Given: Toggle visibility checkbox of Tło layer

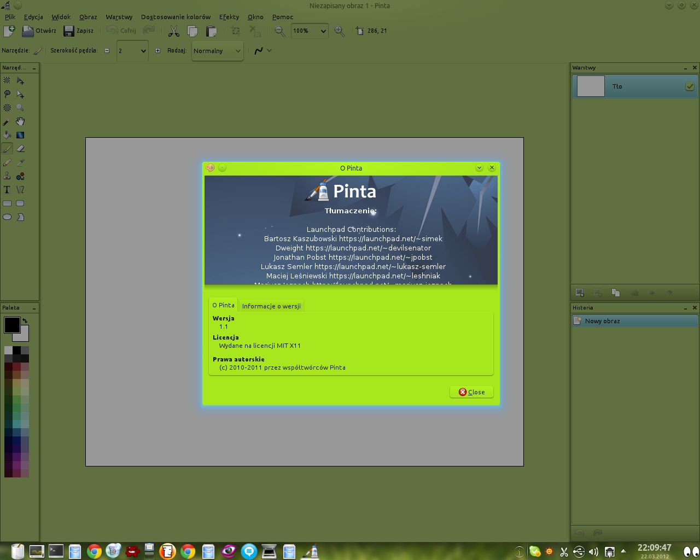Looking at the screenshot, I should (690, 86).
